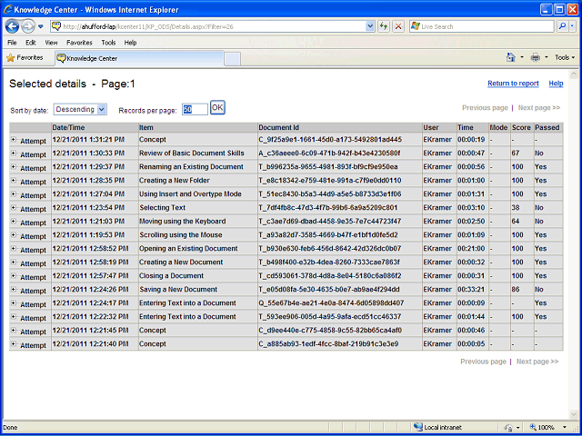
Task: Open the Help link on page
Action: click(556, 84)
